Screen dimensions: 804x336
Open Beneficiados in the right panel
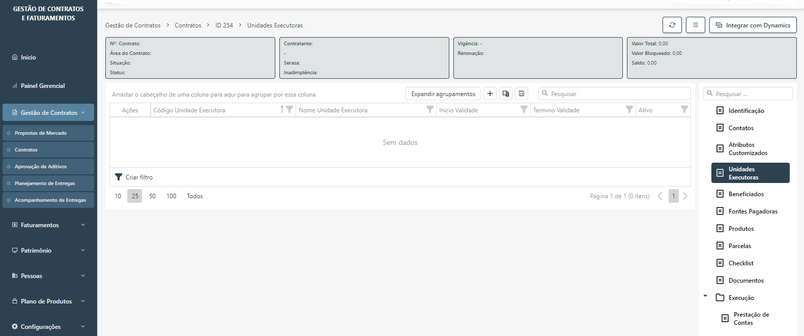click(x=745, y=194)
